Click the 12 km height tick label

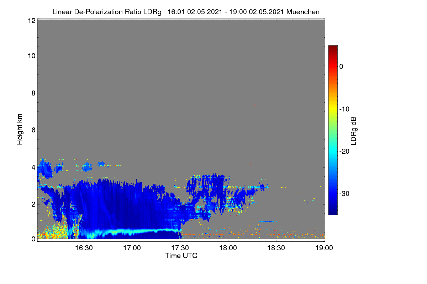tap(31, 21)
